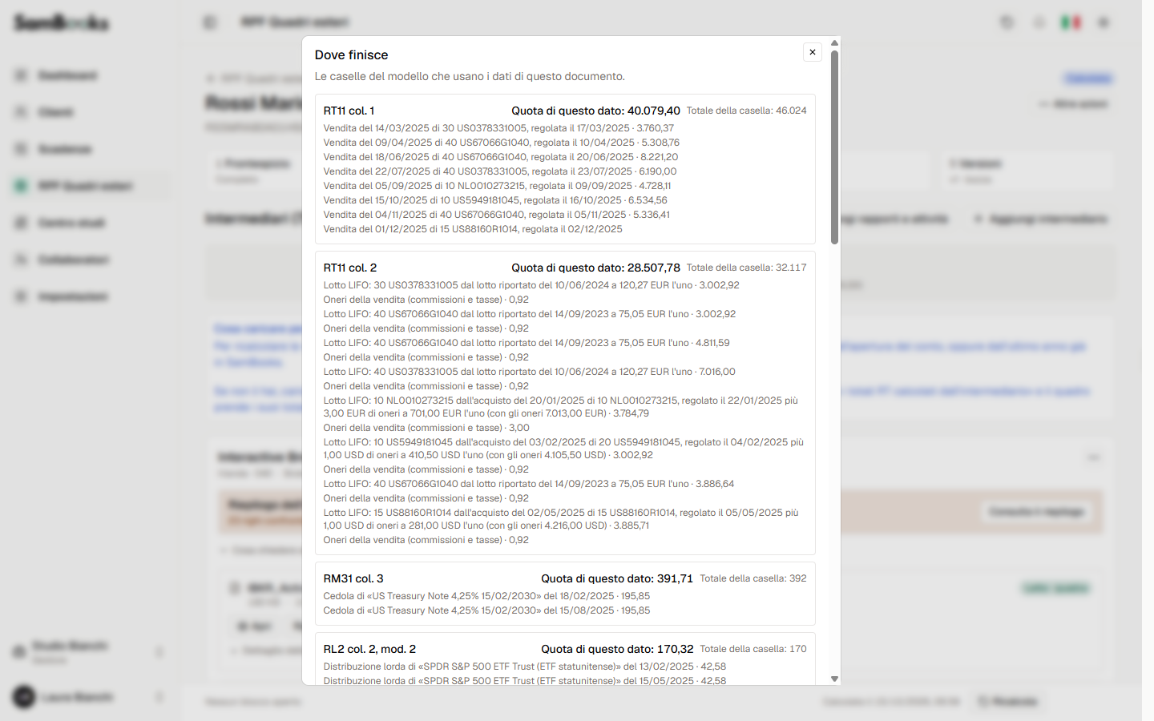Select "Oneri della vendita" row with 3,00
The image size is (1154, 721).
pyautogui.click(x=426, y=428)
